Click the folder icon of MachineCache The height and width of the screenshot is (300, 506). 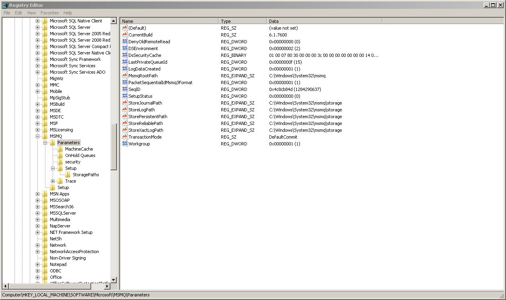pyautogui.click(x=60, y=149)
